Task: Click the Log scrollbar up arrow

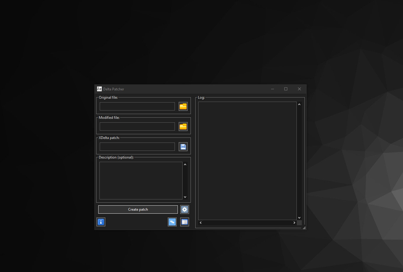Action: (x=299, y=104)
